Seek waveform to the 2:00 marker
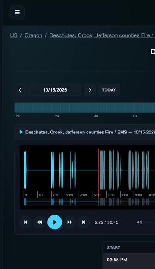Viewport: 155px width, 269px height. 56,195
